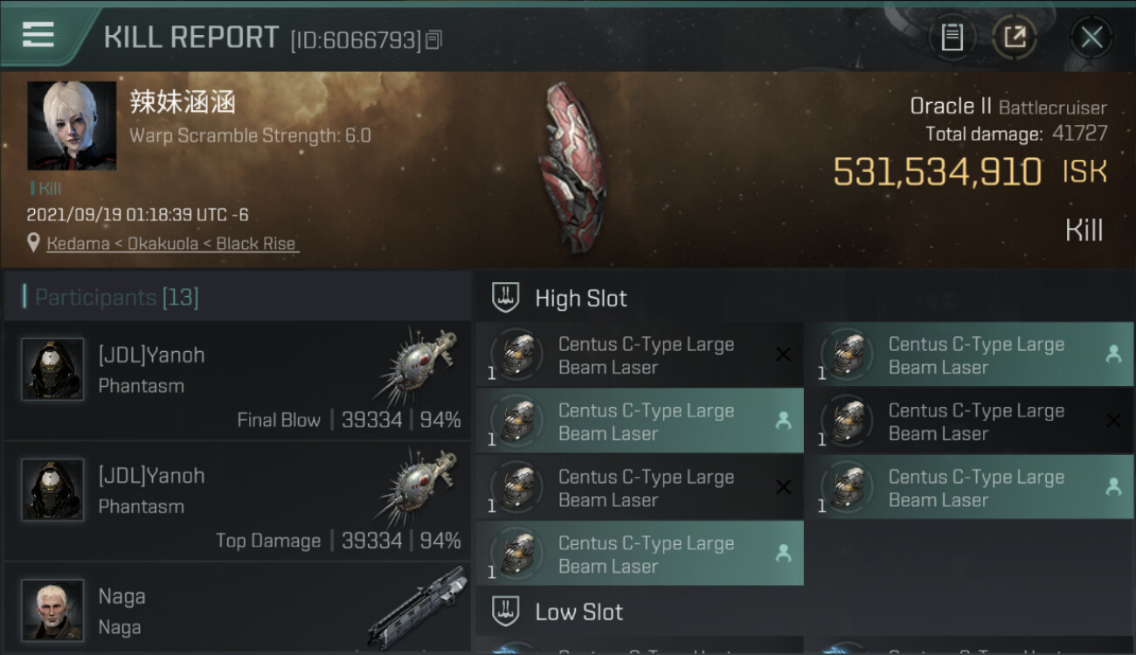Viewport: 1136px width, 655px height.
Task: Select first destroyed Centus Beam Laser
Action: pos(640,355)
